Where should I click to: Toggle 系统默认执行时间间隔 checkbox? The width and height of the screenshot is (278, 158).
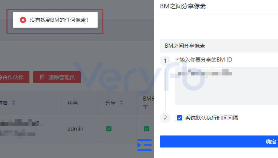[x=180, y=118]
